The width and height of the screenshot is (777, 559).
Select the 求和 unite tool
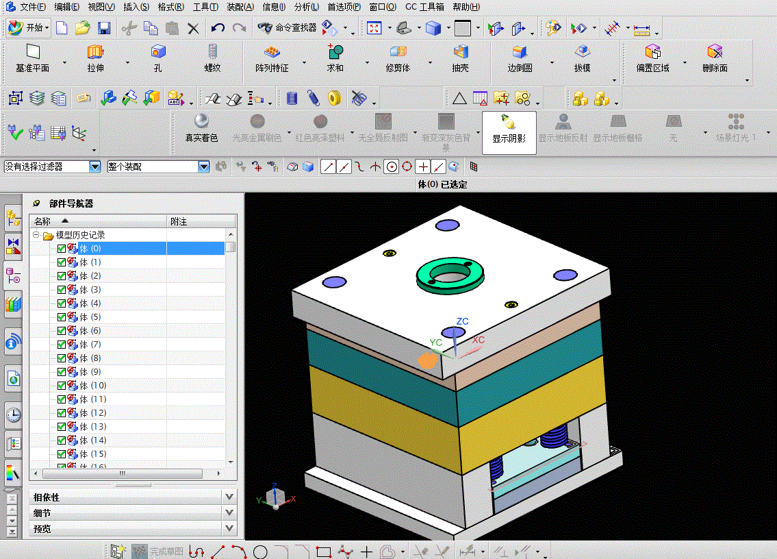point(335,58)
